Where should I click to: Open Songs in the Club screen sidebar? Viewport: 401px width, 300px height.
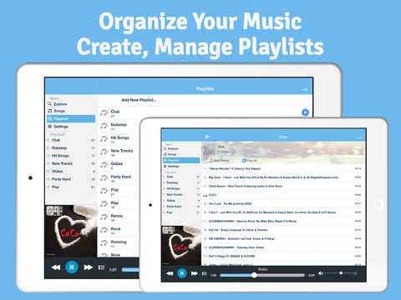[170, 154]
